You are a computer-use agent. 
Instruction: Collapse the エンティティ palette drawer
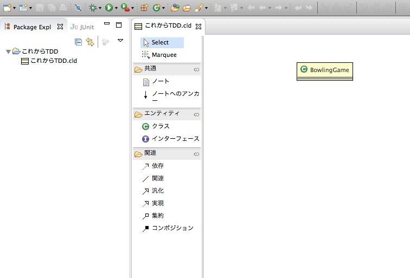tap(167, 114)
